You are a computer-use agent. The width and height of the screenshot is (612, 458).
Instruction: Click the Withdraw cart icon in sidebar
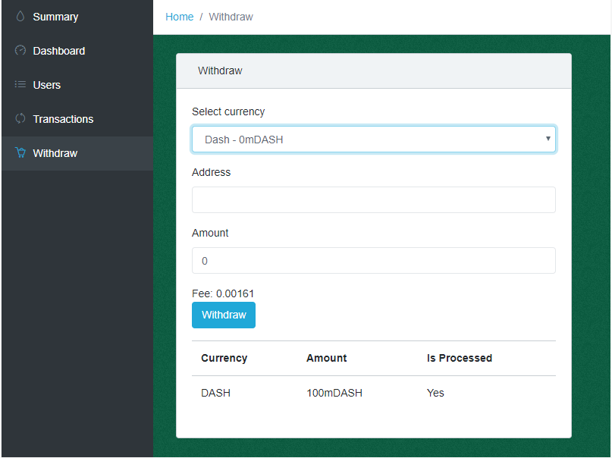pos(20,152)
